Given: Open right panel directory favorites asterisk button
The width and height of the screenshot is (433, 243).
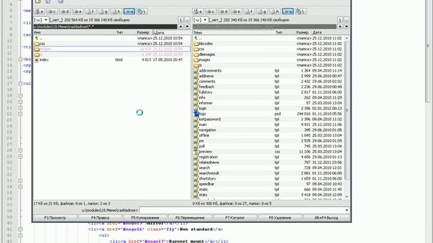Looking at the screenshot, I should click(x=340, y=26).
